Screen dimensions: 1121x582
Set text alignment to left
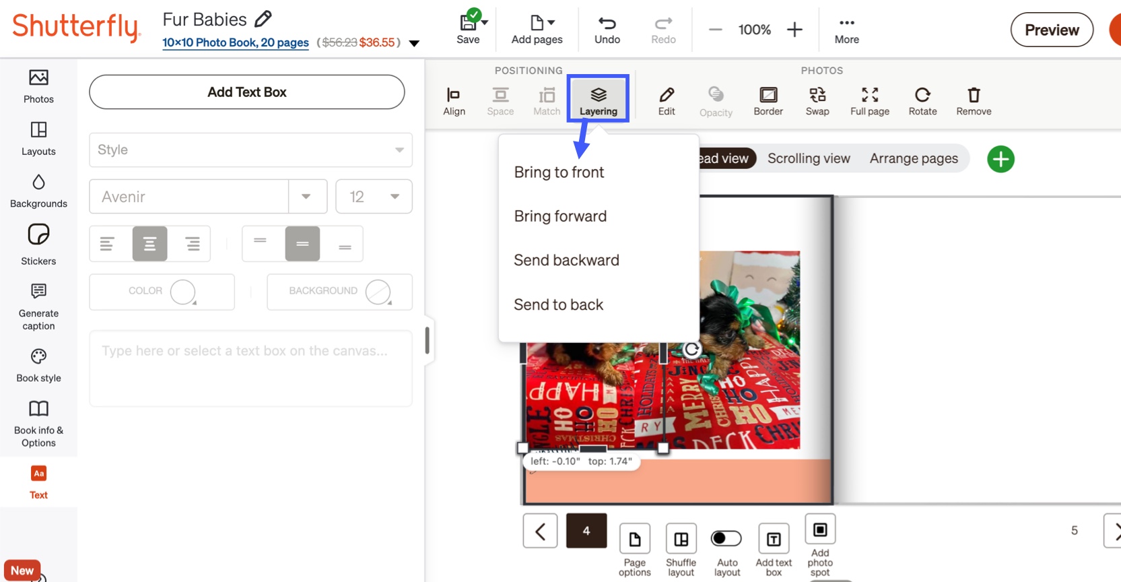click(107, 243)
